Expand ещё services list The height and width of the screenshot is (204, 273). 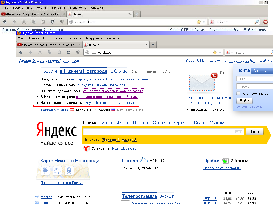tap(232, 123)
